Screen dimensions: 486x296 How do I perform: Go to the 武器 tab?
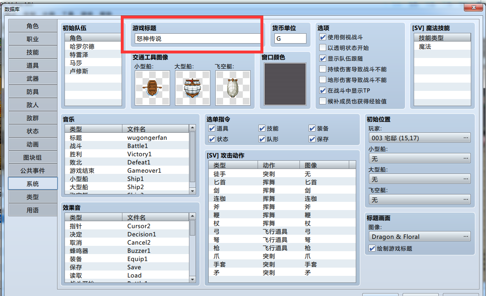[32, 79]
